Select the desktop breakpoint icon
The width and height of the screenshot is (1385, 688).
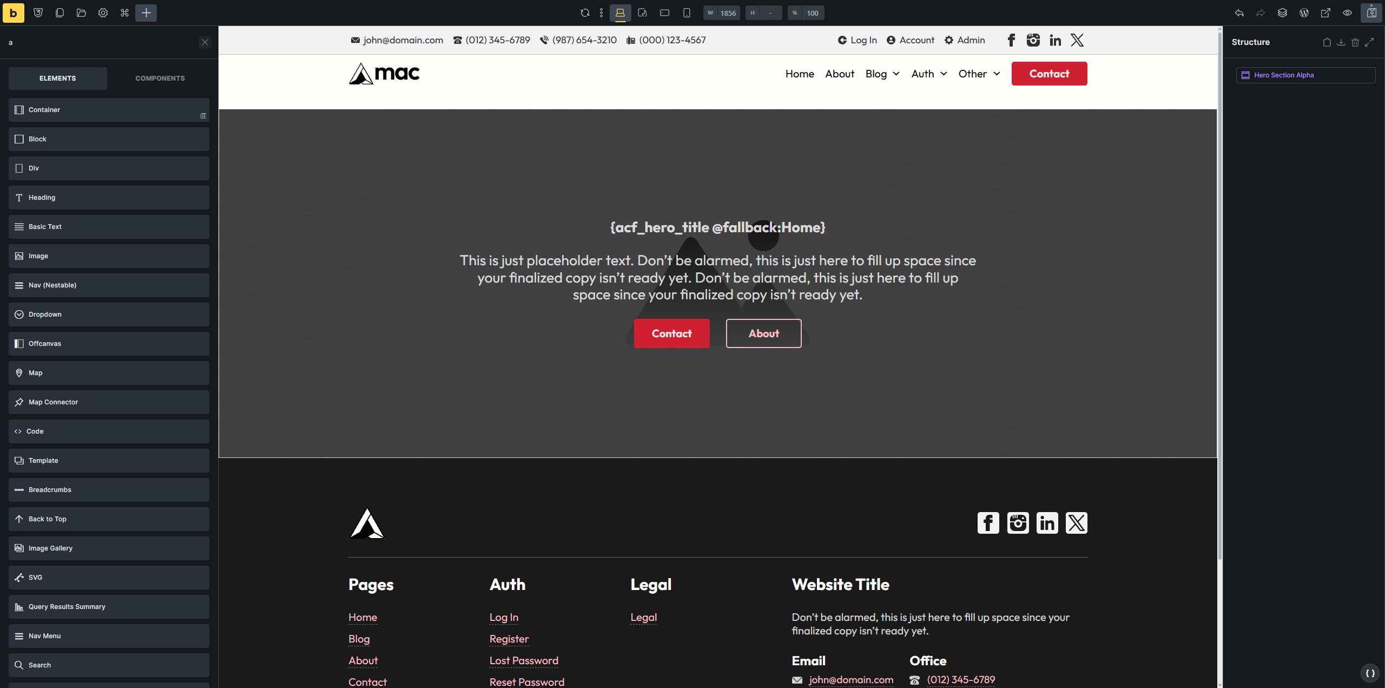coord(620,13)
